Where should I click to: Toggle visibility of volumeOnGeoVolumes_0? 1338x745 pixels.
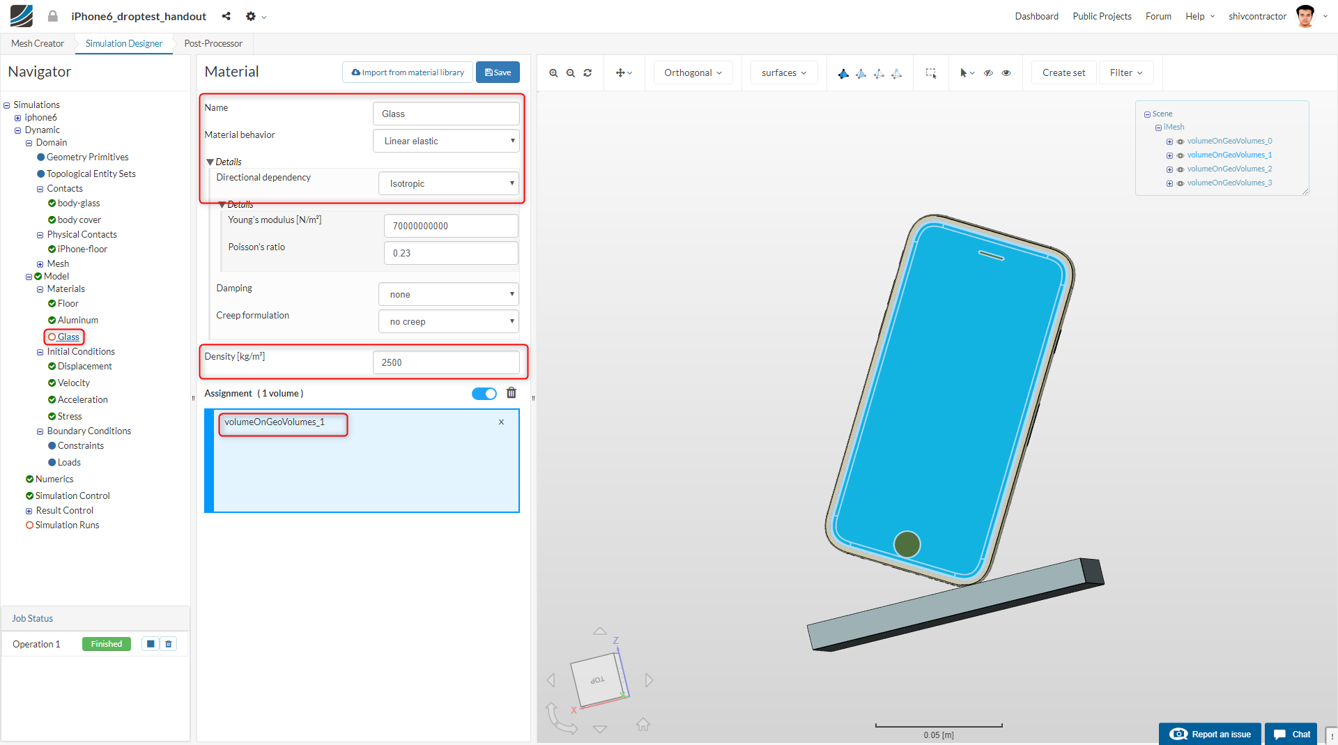(x=1181, y=141)
